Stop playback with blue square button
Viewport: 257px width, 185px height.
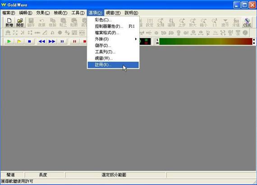[29, 41]
